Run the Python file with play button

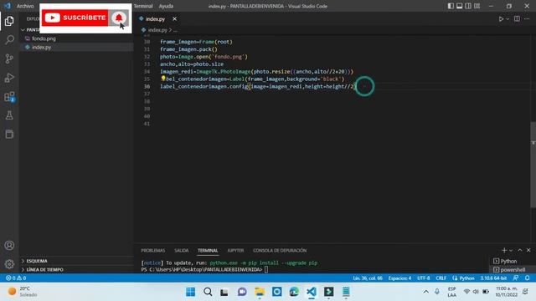point(501,19)
